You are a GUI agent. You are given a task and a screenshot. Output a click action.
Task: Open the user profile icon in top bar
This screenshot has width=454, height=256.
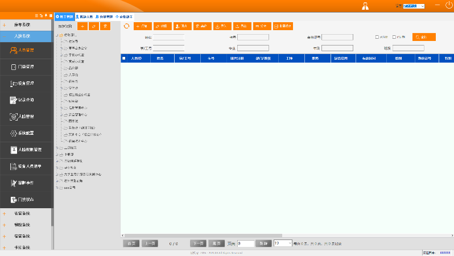(365, 6)
